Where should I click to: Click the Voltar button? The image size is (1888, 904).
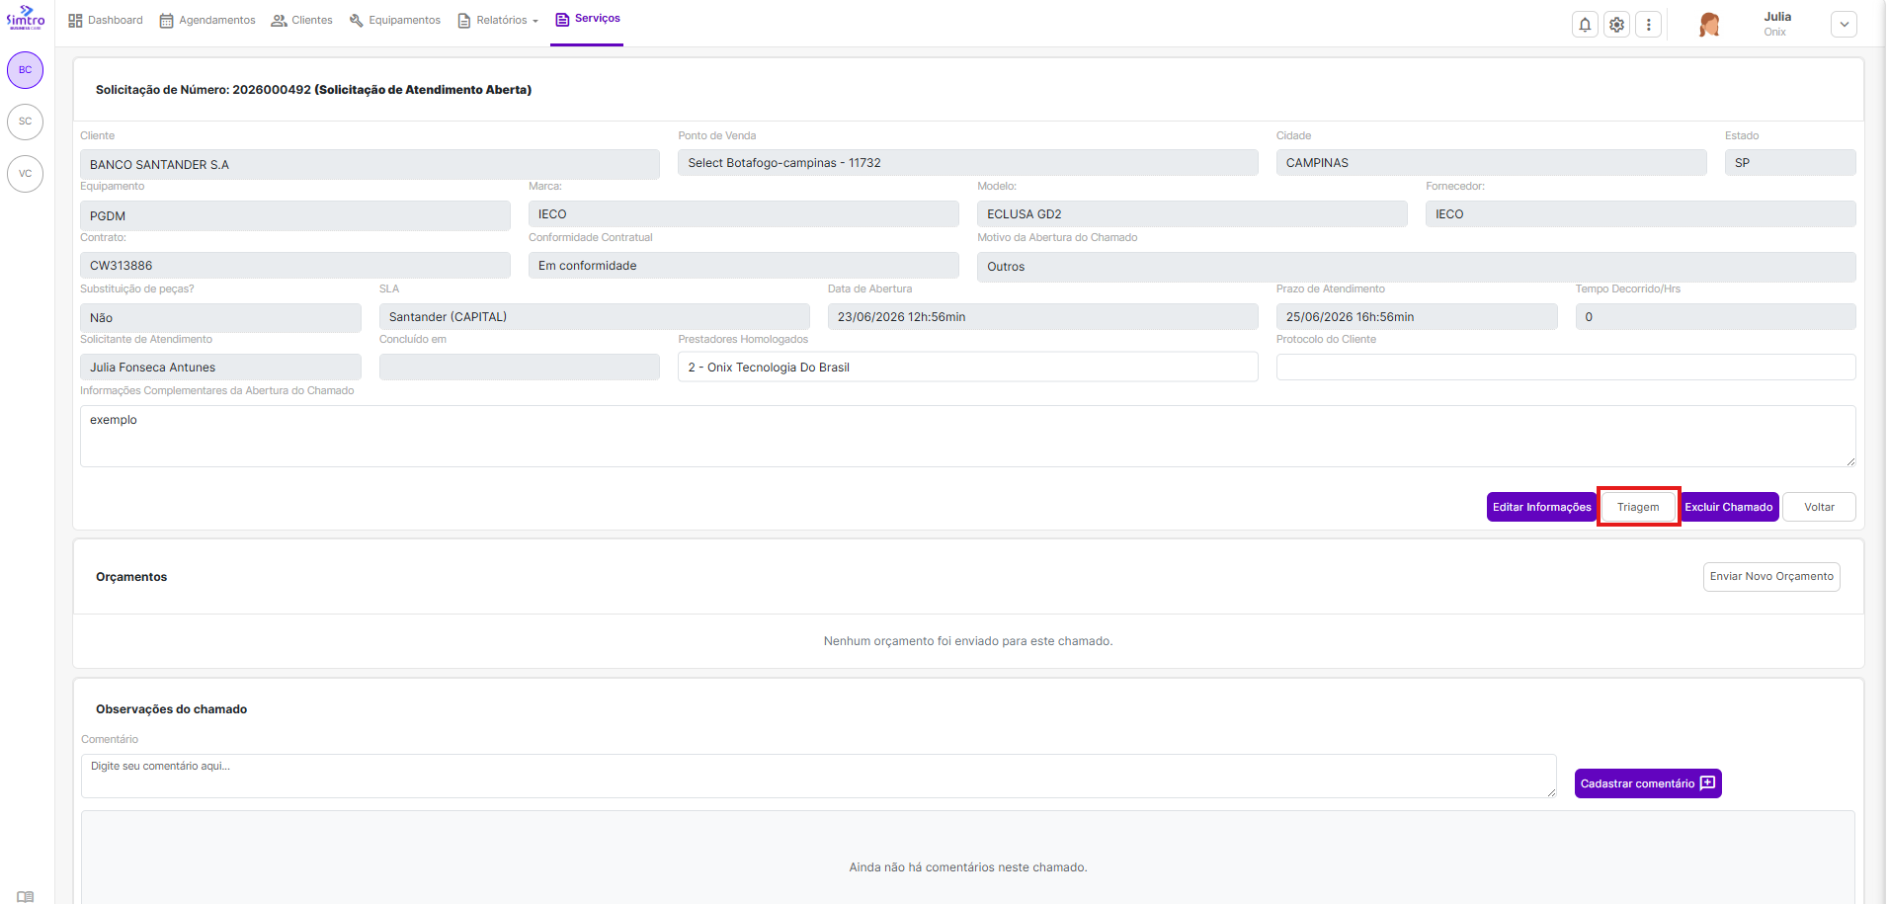tap(1819, 507)
